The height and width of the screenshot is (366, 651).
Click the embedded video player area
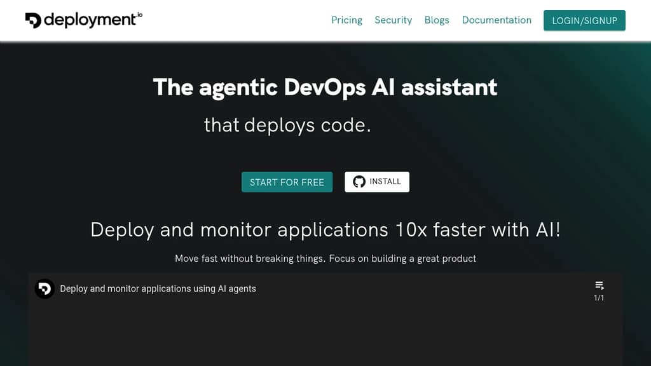pyautogui.click(x=325, y=320)
